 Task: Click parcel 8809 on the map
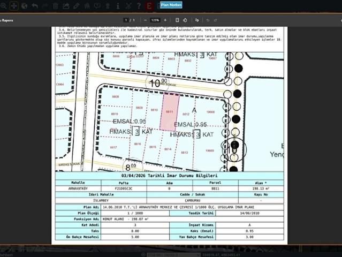pos(139,108)
